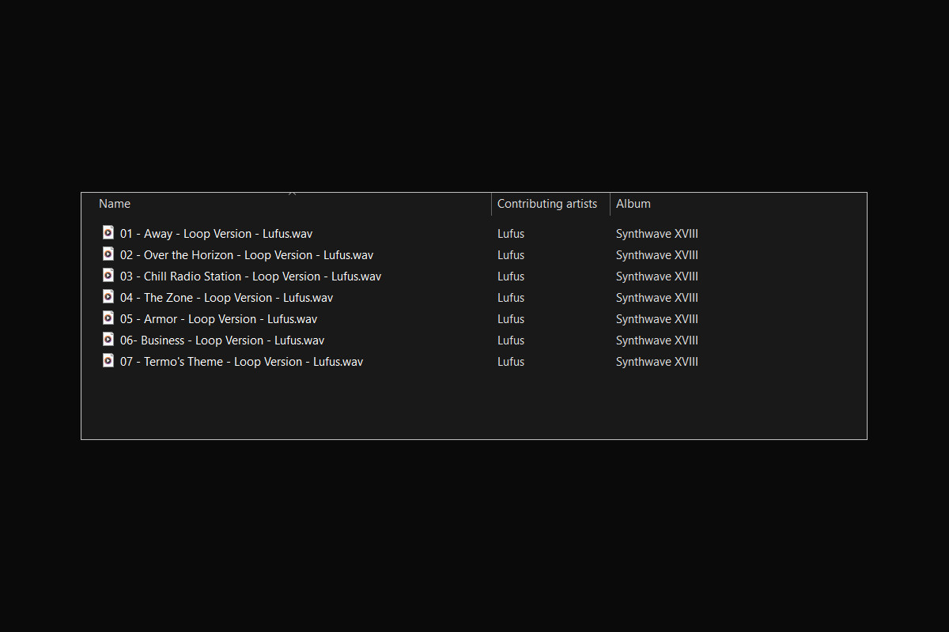The width and height of the screenshot is (949, 632).
Task: Click the sort arrow above the Name column
Action: pyautogui.click(x=292, y=193)
